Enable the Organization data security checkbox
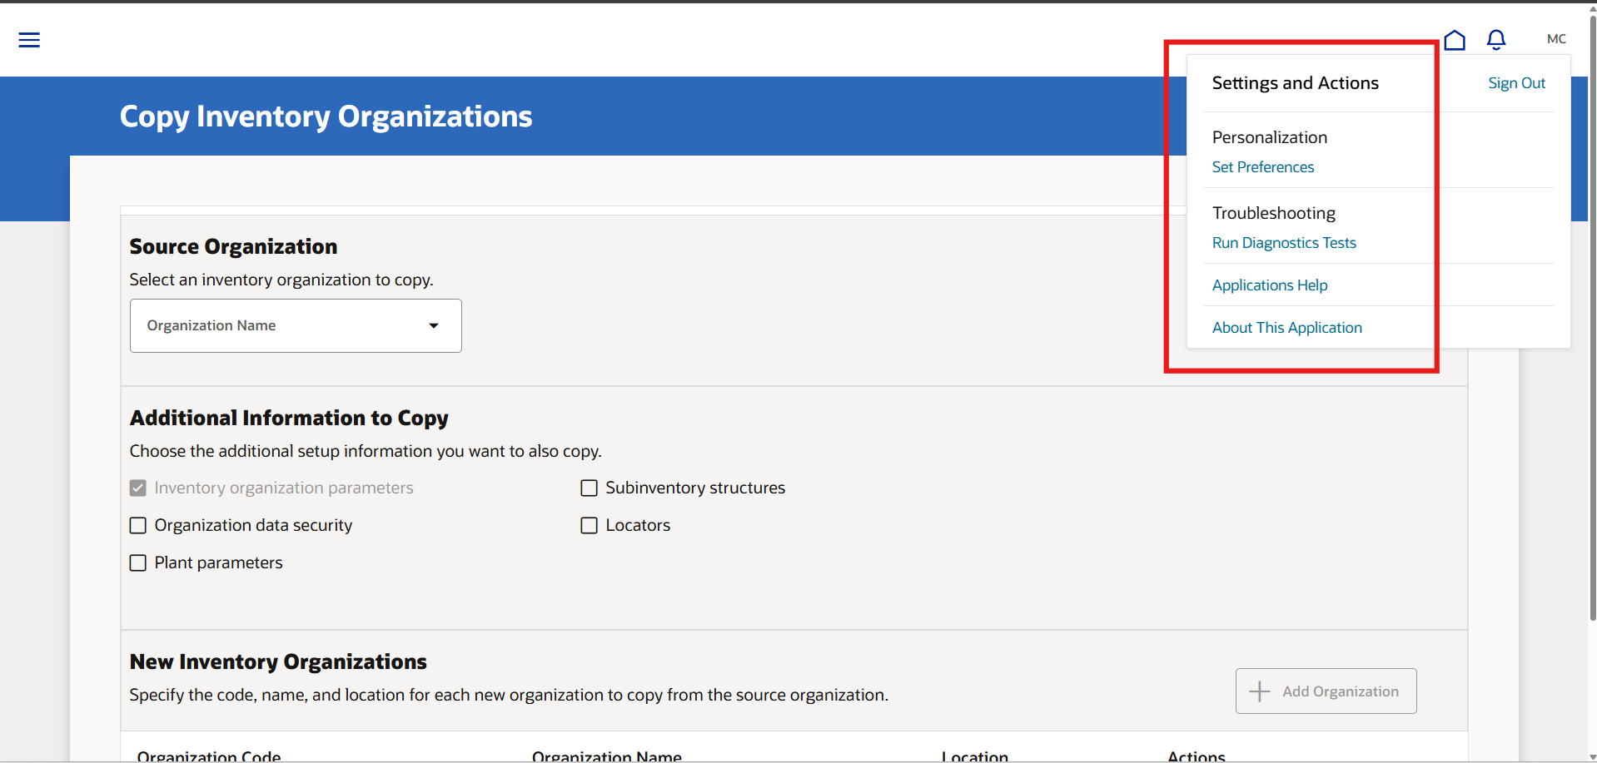This screenshot has width=1597, height=763. pyautogui.click(x=137, y=525)
